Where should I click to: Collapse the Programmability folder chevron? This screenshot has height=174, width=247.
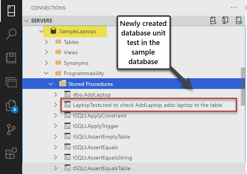click(47, 73)
